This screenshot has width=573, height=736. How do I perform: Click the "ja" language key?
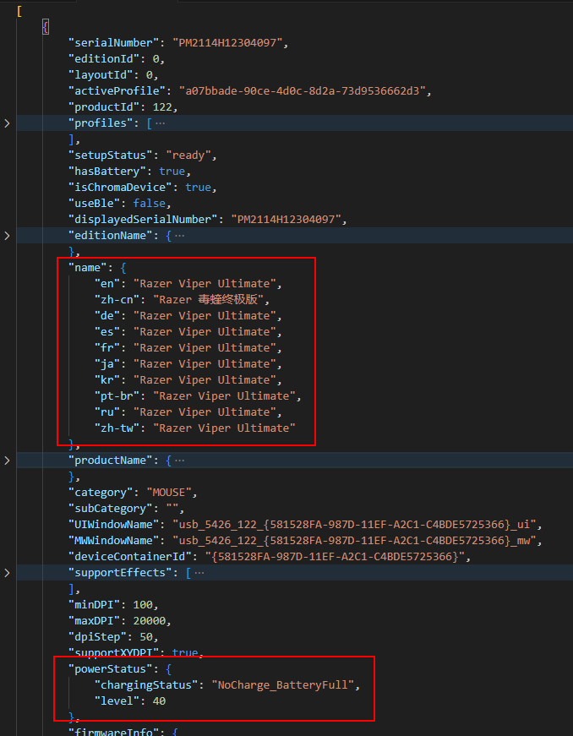coord(107,364)
